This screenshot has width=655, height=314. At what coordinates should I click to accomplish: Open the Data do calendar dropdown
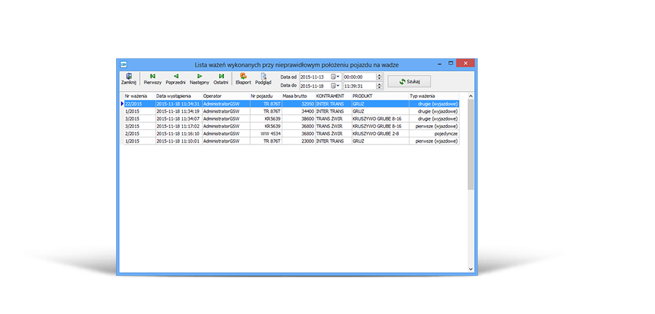point(335,85)
